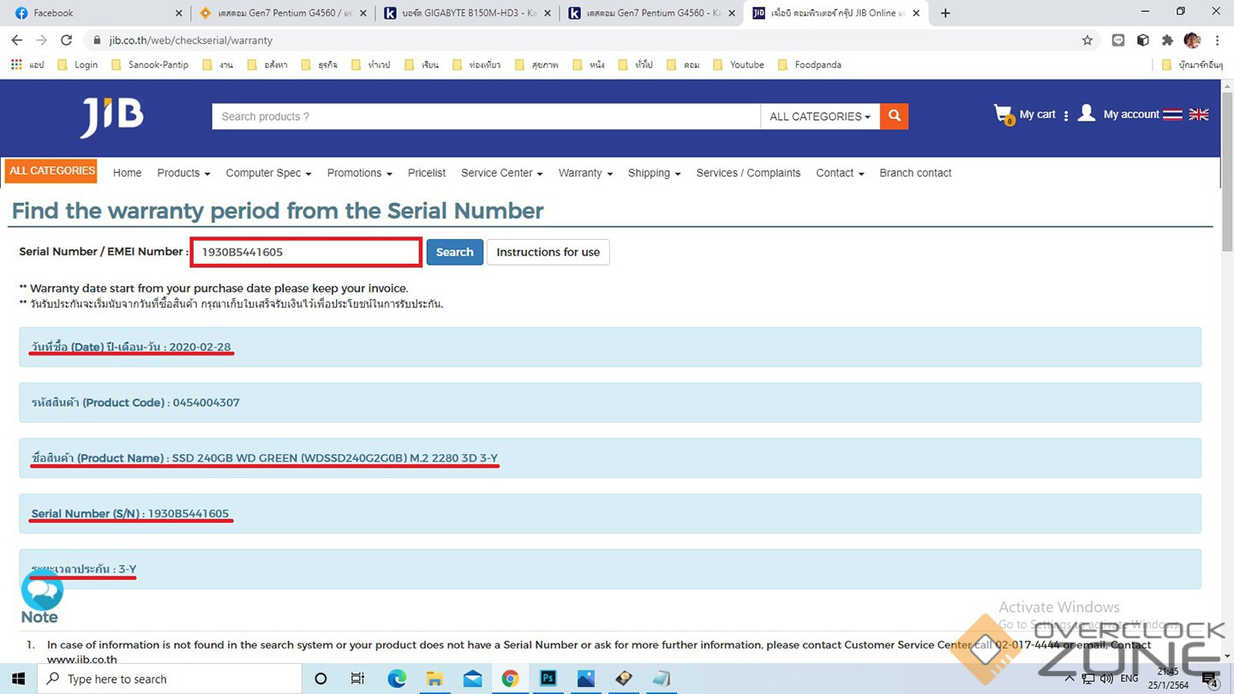
Task: Expand the Service Center dropdown
Action: coord(501,173)
